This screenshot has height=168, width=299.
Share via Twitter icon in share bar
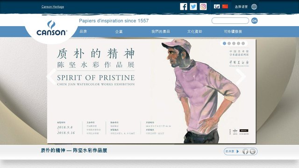tap(253, 151)
